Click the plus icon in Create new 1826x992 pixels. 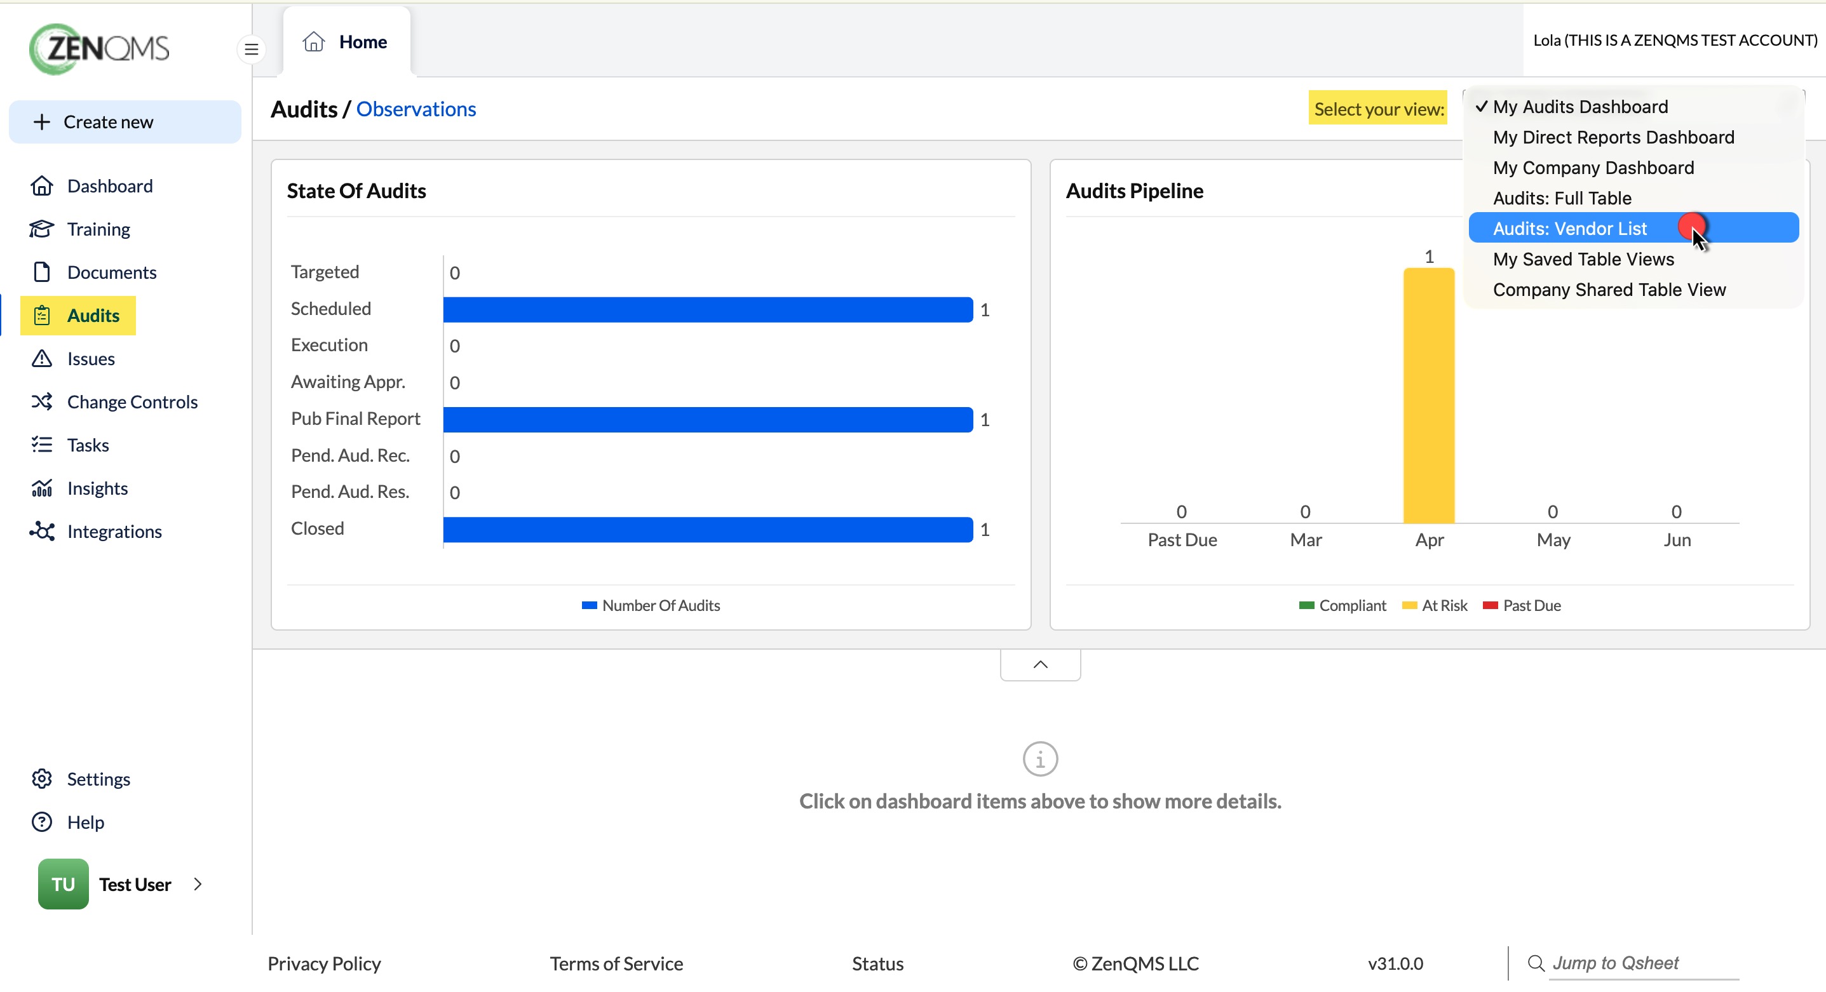coord(42,122)
